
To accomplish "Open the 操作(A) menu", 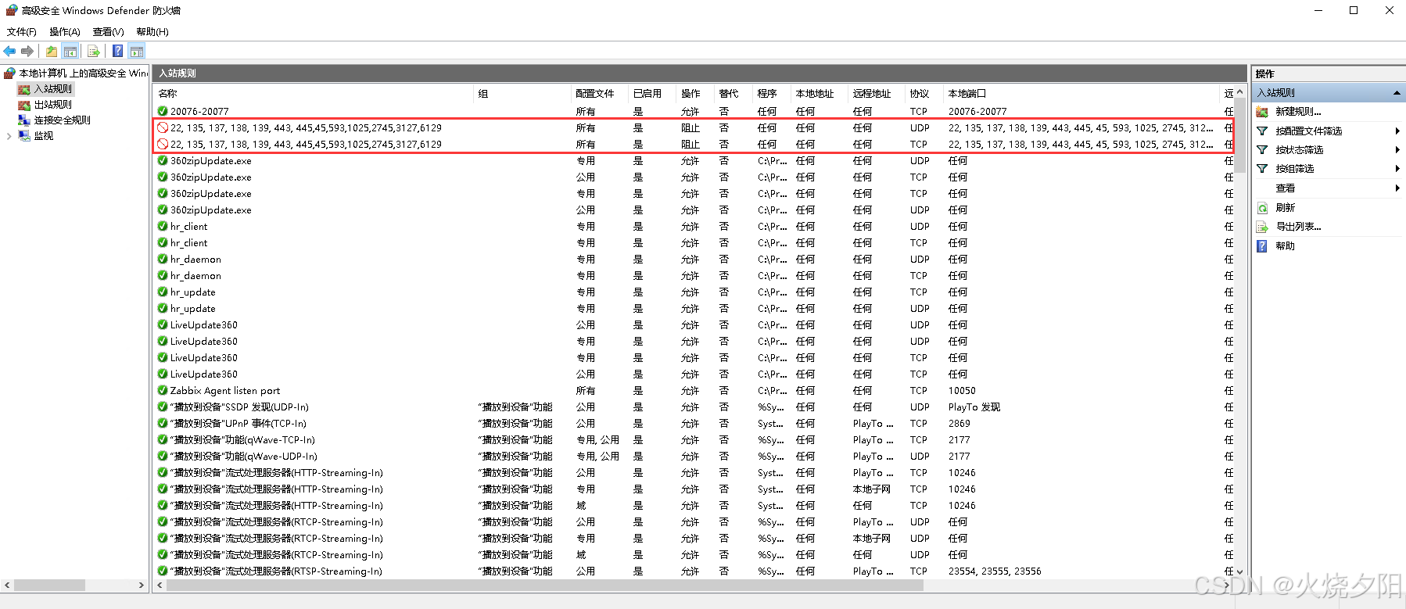I will click(x=64, y=32).
